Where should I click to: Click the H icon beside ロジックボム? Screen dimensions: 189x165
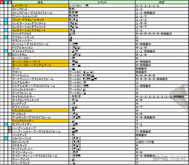coord(10,55)
